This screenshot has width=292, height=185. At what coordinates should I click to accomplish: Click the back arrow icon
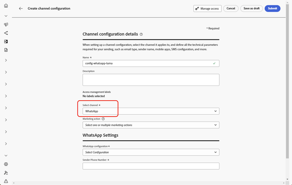click(x=21, y=9)
